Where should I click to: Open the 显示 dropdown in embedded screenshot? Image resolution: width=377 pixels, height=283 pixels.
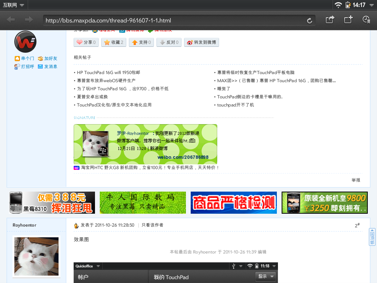coord(265,276)
